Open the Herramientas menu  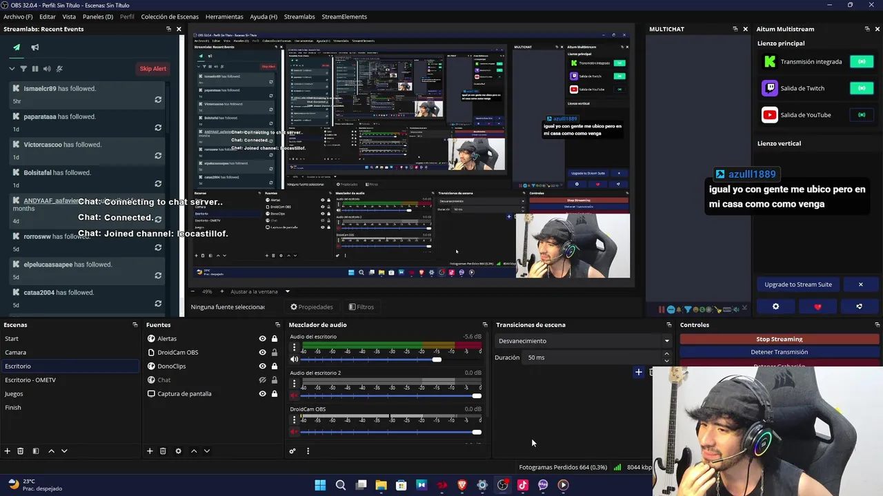pos(224,17)
